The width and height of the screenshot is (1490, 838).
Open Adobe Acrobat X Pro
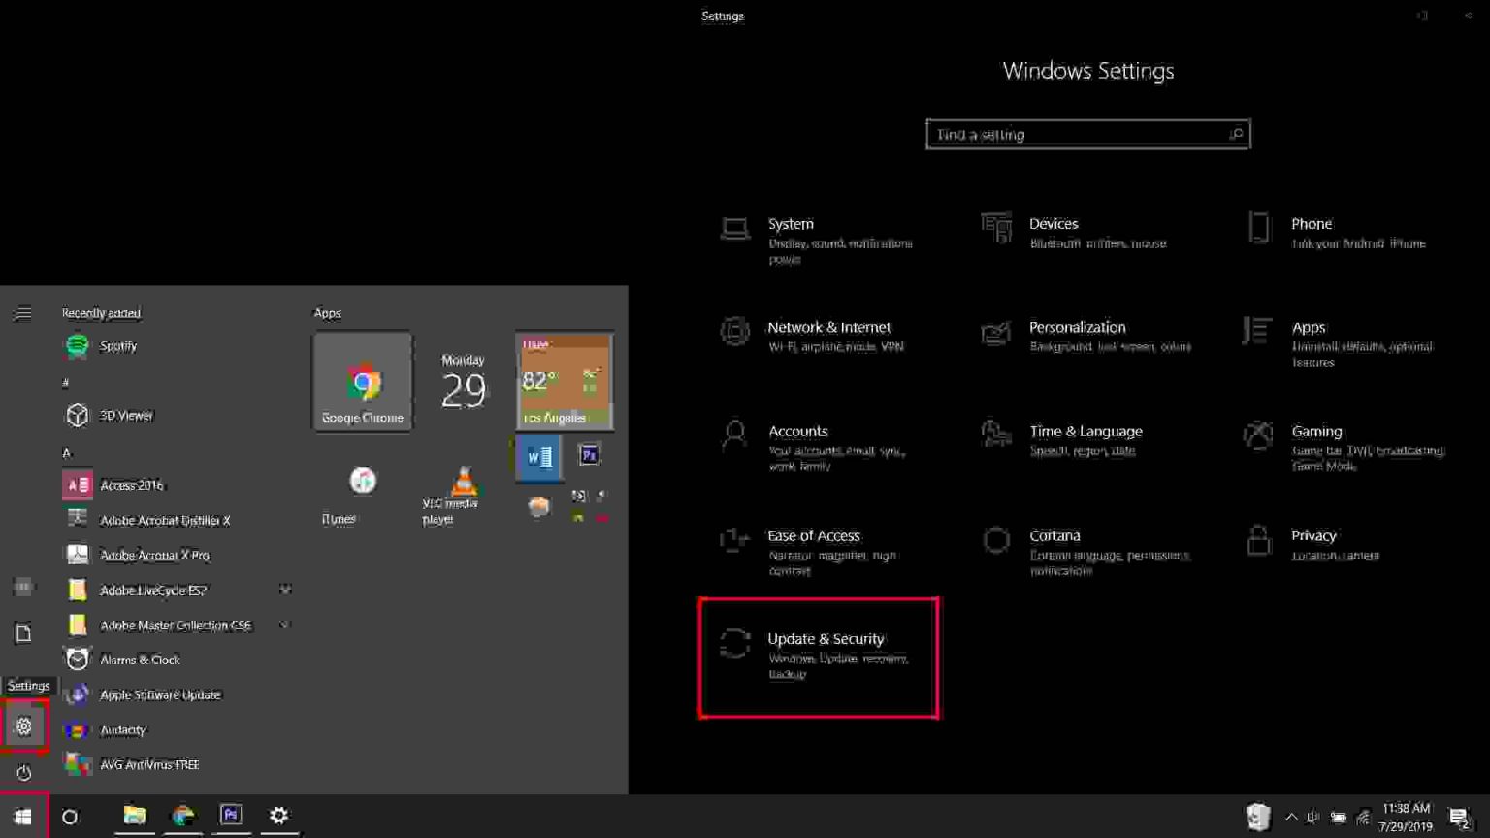coord(175,555)
